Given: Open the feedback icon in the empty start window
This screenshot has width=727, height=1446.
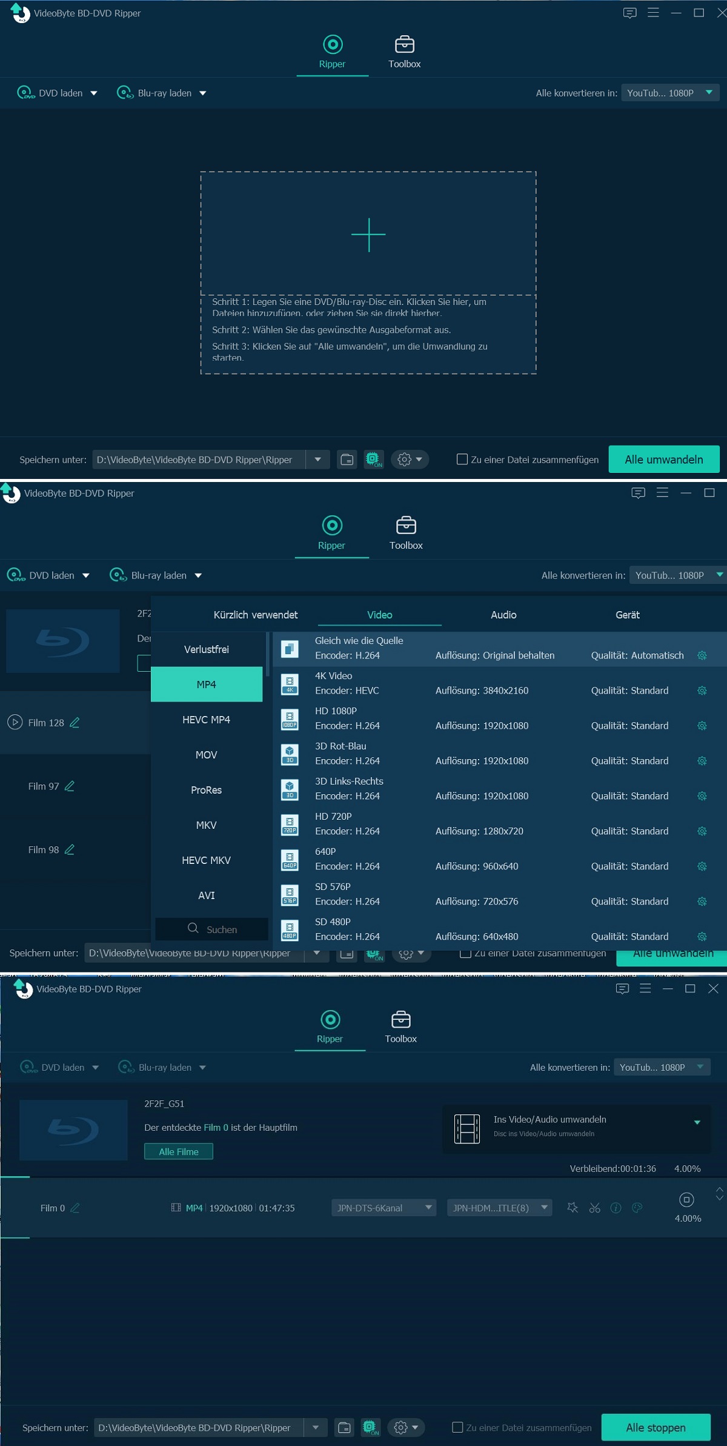Looking at the screenshot, I should tap(630, 13).
